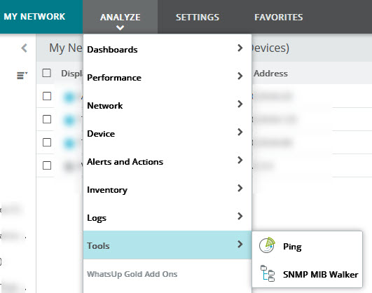Select the Tools menu item
This screenshot has height=293, width=372.
coord(167,245)
